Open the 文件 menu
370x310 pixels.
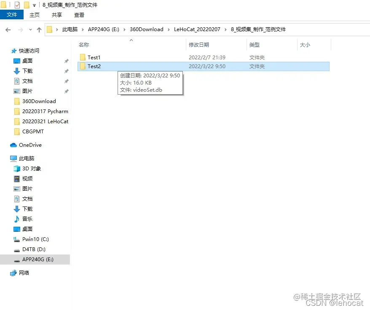tap(12, 14)
